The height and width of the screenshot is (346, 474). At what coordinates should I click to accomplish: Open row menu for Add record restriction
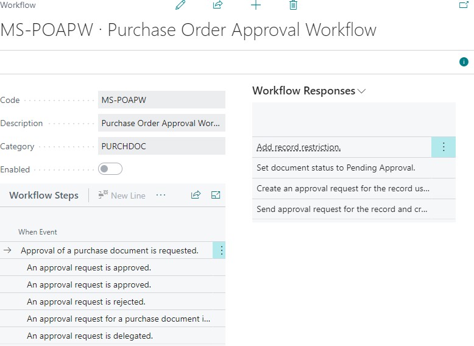[x=443, y=147]
